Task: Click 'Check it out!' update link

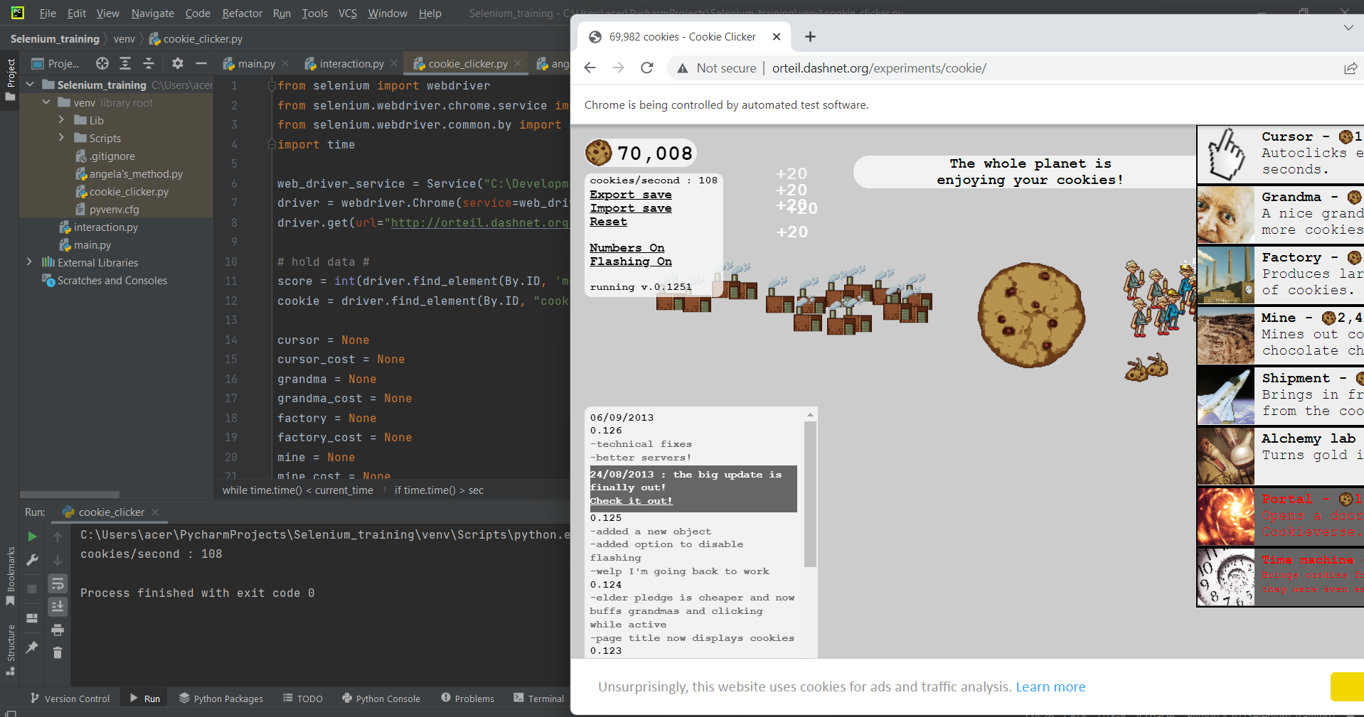Action: (x=632, y=501)
